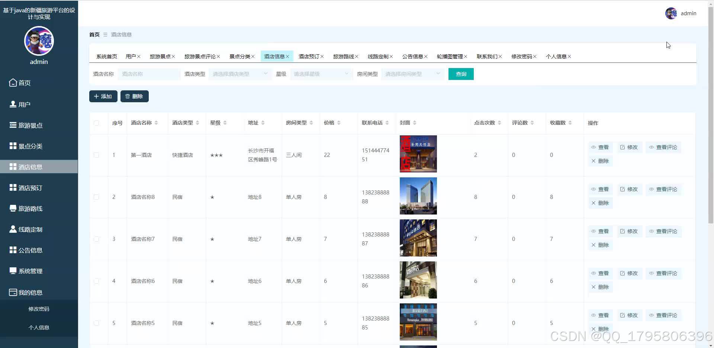
Task: Switch to the 旅游路线 tab
Action: click(344, 57)
